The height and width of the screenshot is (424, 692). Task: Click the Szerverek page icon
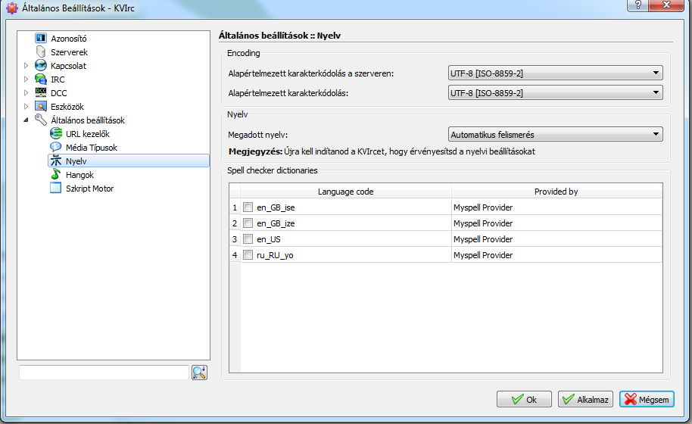(41, 52)
